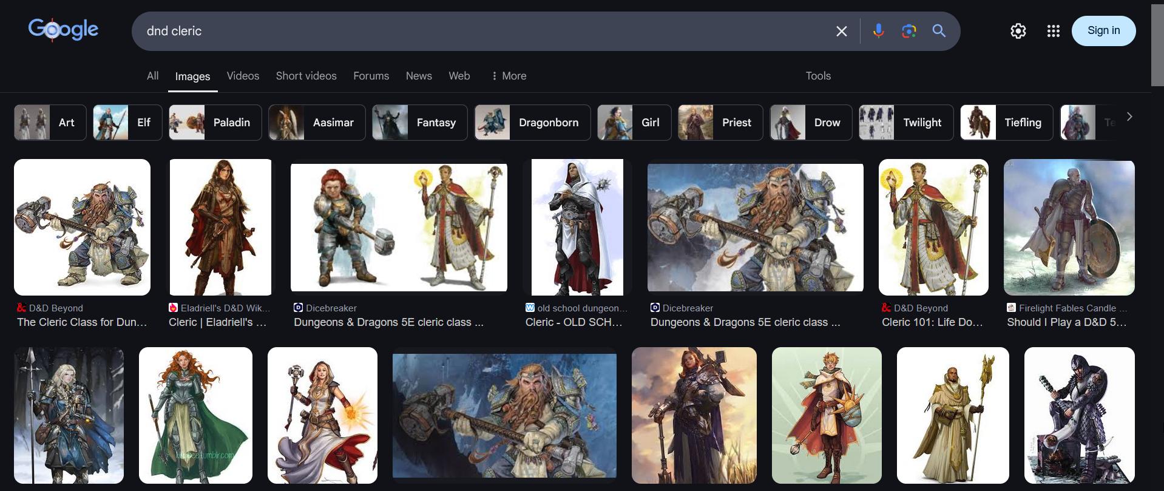The image size is (1164, 491).
Task: Open the Tools filter options
Action: pos(817,76)
